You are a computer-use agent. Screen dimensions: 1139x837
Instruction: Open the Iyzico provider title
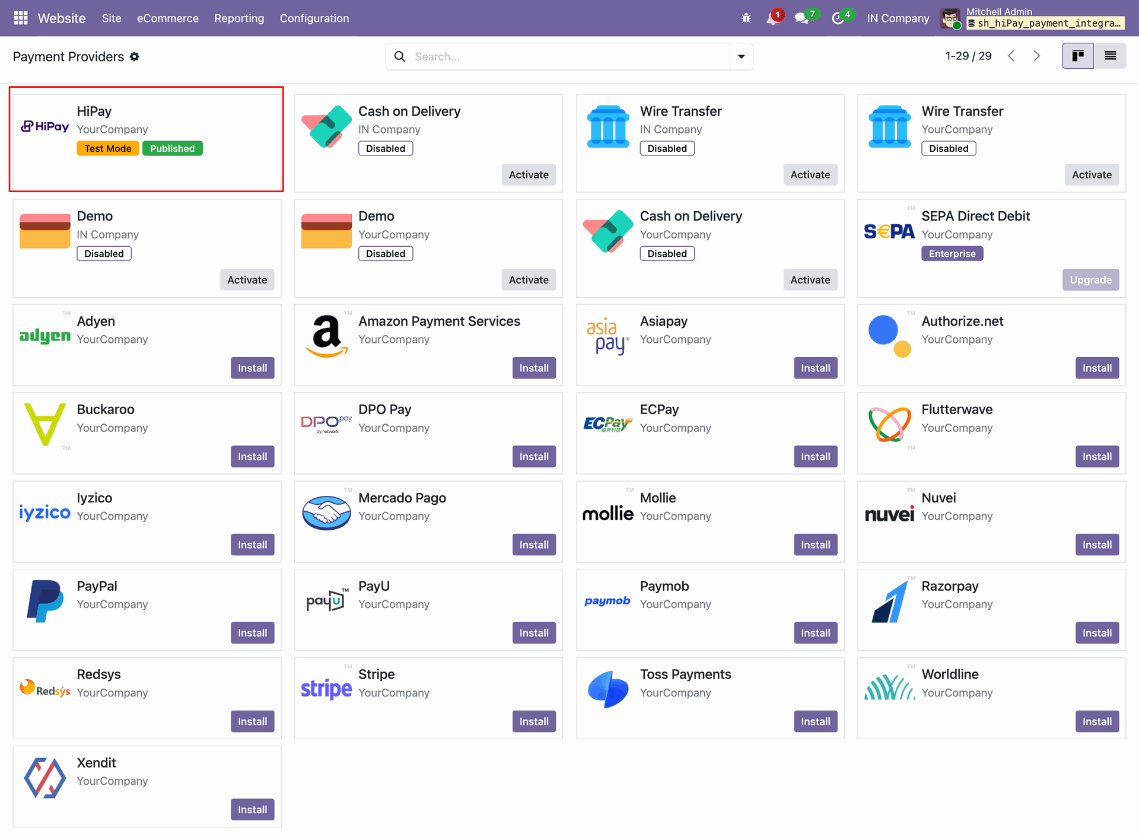pos(94,498)
